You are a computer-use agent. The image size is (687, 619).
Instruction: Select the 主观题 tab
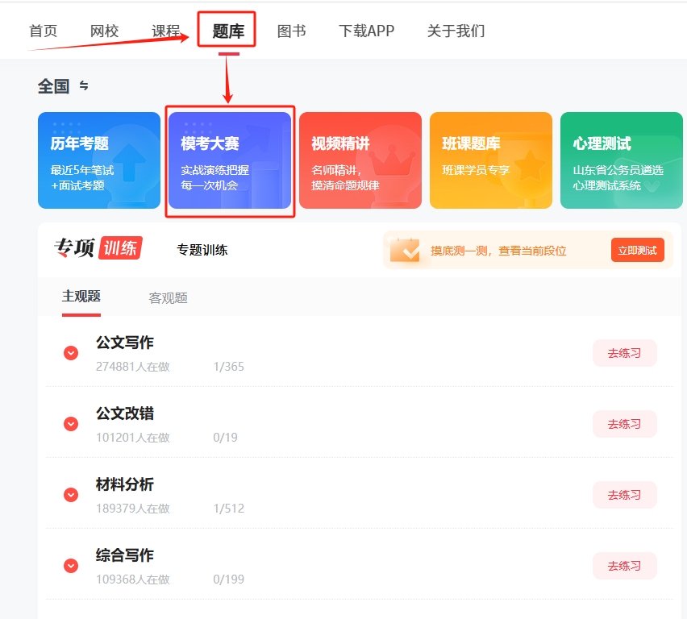(x=81, y=297)
